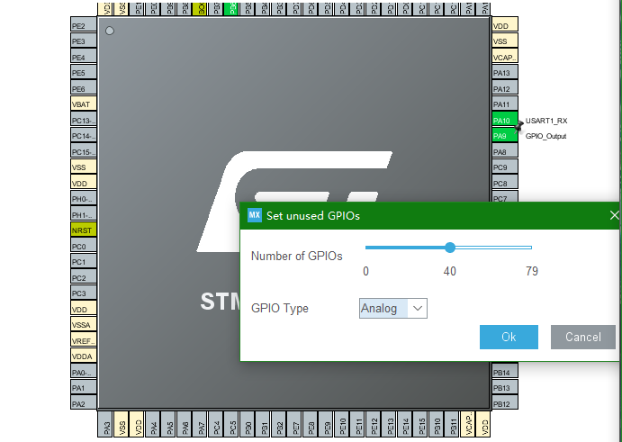The image size is (622, 442).
Task: Select pin PC8 on the chip
Action: tap(505, 183)
